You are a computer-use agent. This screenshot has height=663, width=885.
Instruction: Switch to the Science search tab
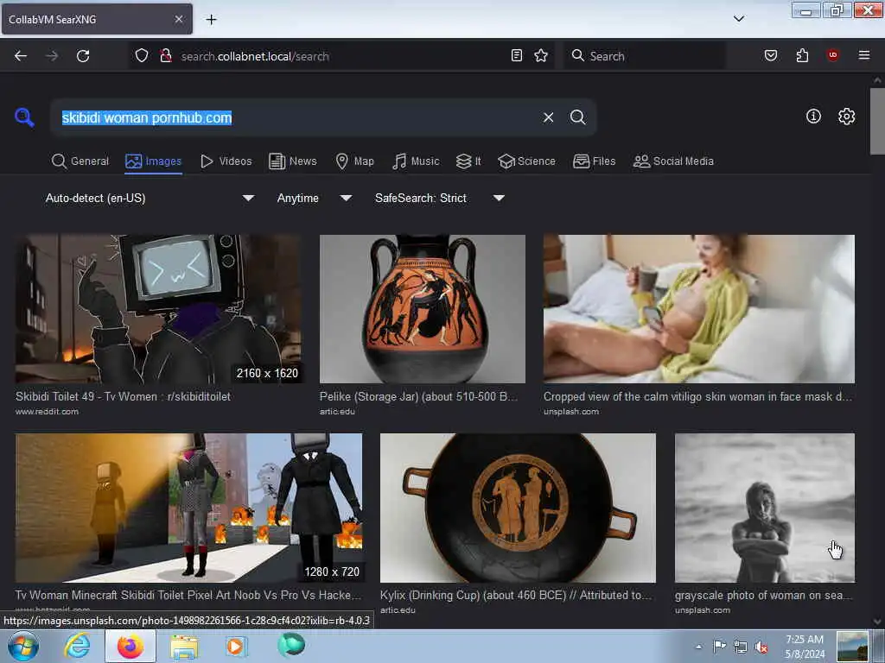pyautogui.click(x=526, y=161)
